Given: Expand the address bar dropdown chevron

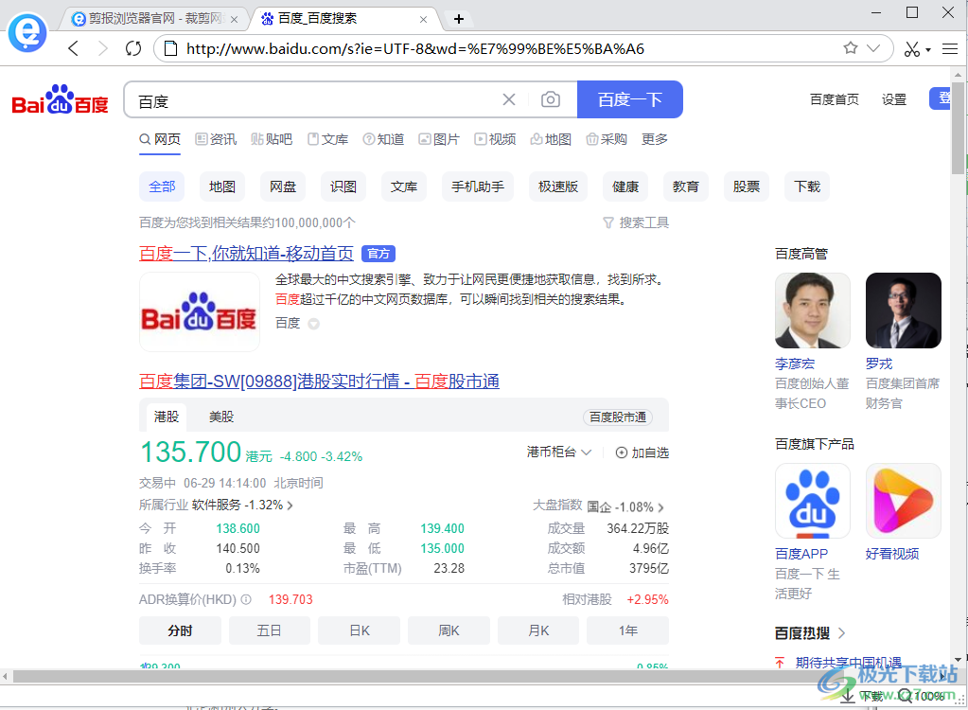Looking at the screenshot, I should point(873,48).
